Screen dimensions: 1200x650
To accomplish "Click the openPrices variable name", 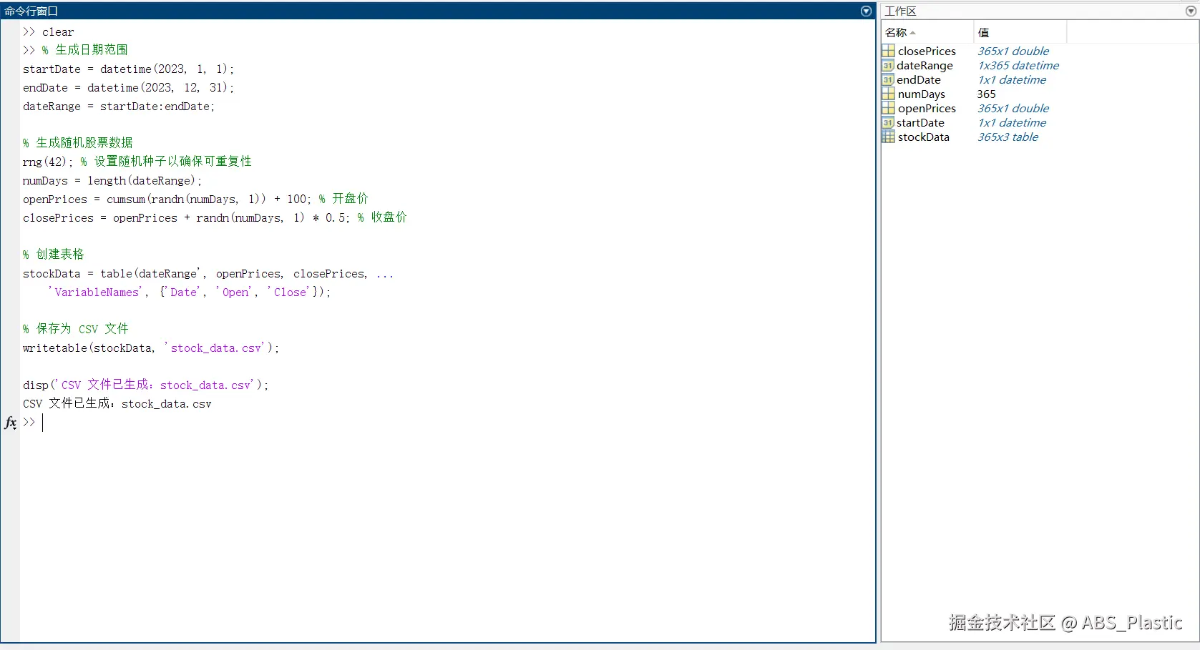I will pos(927,108).
